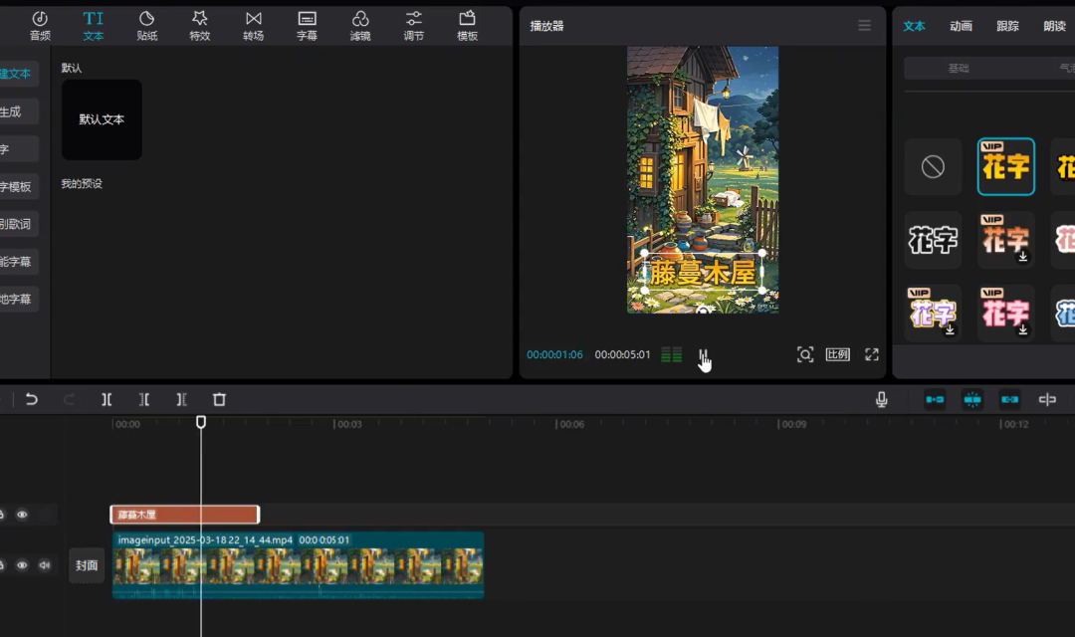
Task: Click the undo arrow in timeline toolbar
Action: pos(32,399)
